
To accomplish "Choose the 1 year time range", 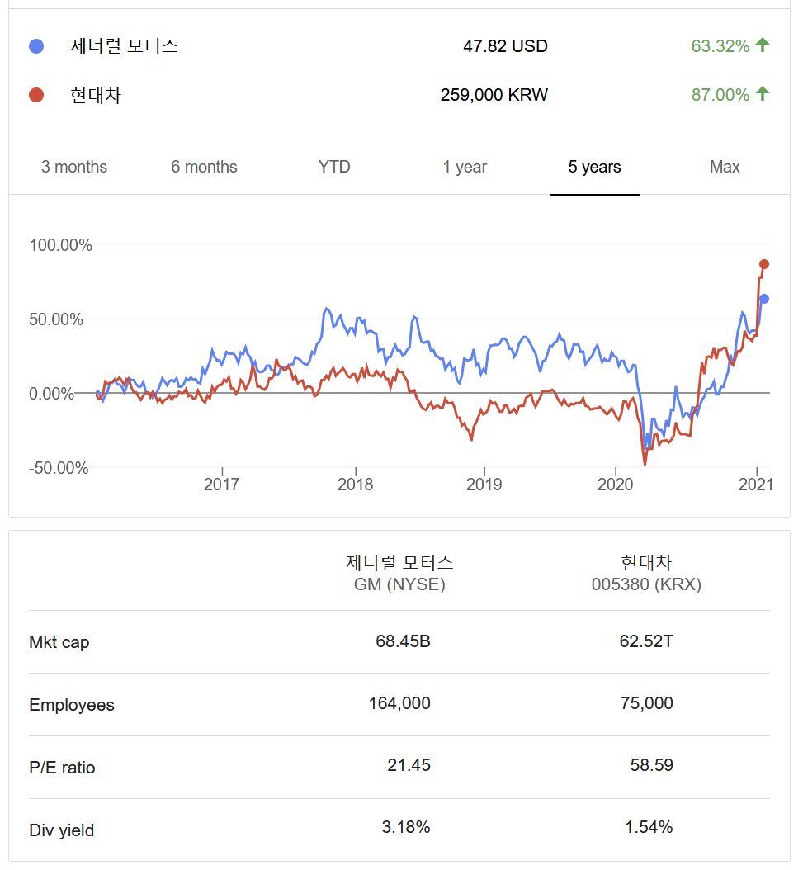I will coord(465,167).
